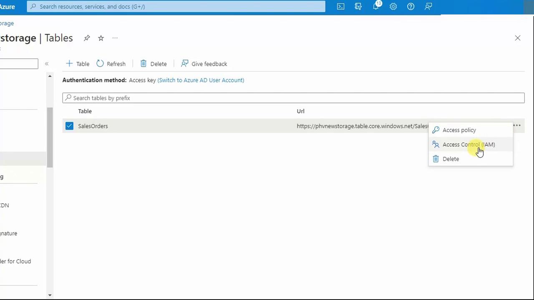Open the Help question mark icon
Screen dimensions: 534x300
click(411, 6)
